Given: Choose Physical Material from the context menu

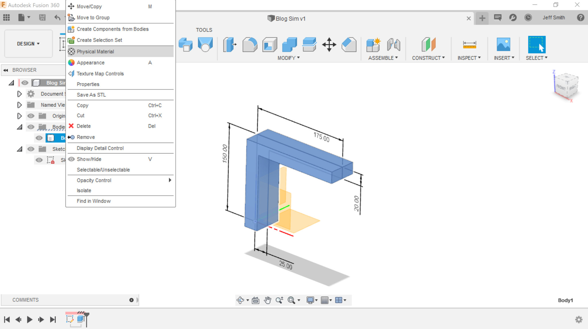Looking at the screenshot, I should pyautogui.click(x=95, y=51).
